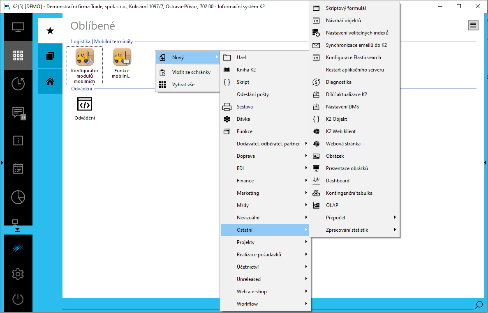Choose Skriptový formulář
The image size is (488, 313).
pos(354,8)
